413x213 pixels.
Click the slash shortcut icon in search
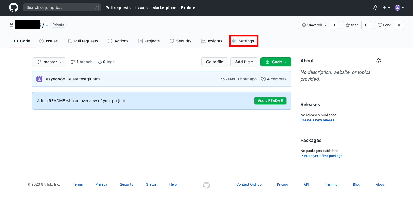(x=96, y=8)
